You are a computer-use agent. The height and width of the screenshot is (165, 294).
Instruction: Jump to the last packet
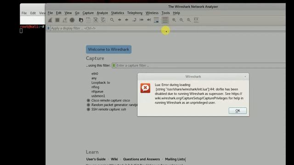[149, 20]
